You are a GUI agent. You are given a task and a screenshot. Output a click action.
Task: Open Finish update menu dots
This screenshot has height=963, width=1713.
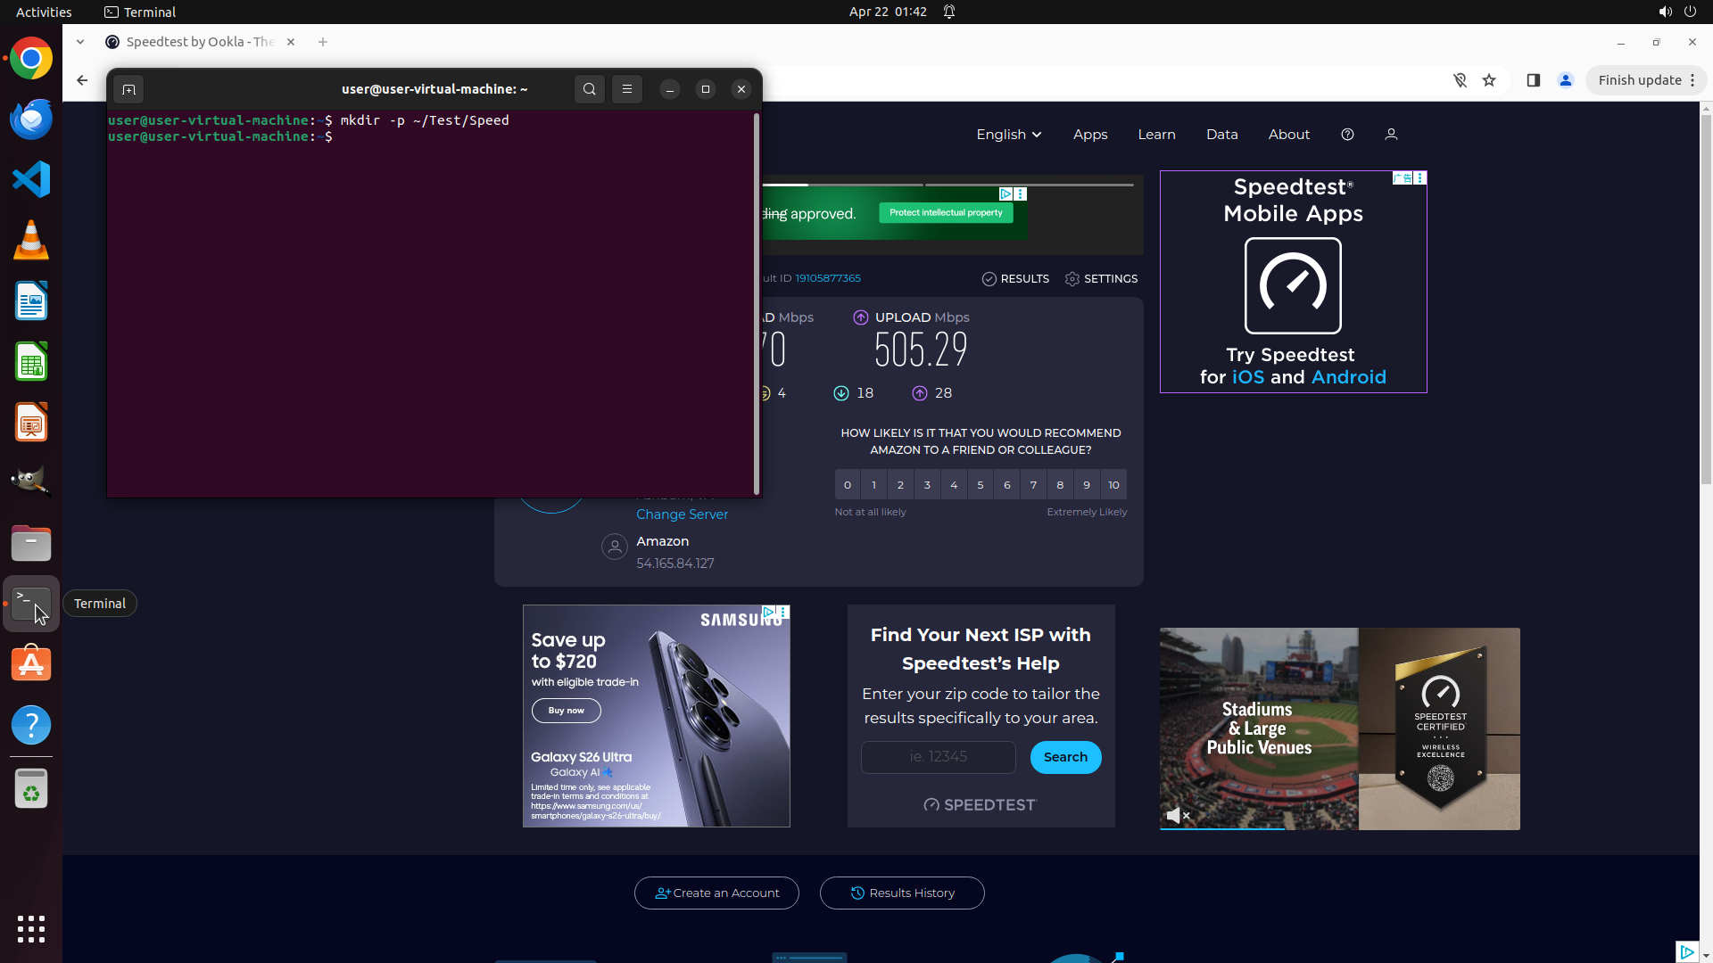click(1692, 80)
